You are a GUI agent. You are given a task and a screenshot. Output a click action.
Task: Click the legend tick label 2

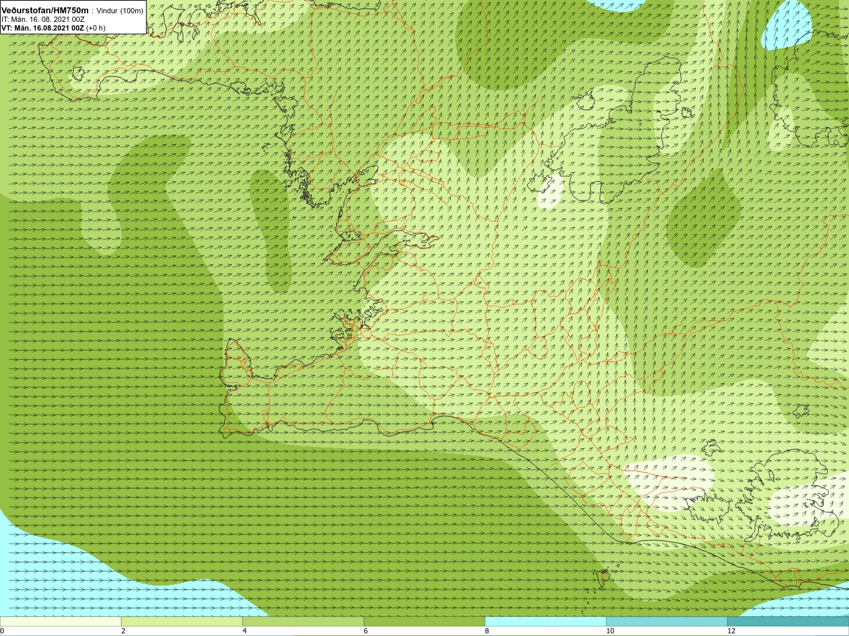click(x=123, y=631)
